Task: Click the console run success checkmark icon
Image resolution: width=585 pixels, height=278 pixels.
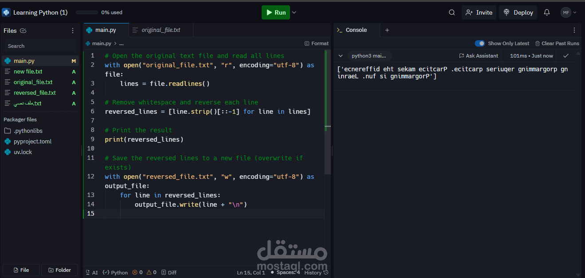Action: click(566, 56)
